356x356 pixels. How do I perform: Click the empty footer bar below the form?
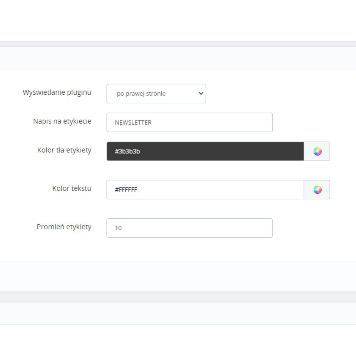(178, 276)
